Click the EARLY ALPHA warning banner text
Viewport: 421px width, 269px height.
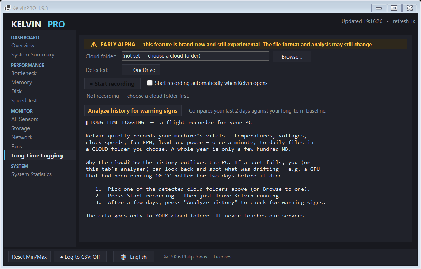[237, 45]
